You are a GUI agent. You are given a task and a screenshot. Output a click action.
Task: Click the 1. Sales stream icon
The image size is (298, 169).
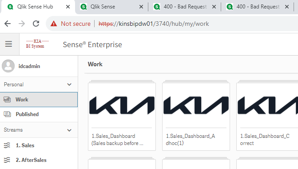7,145
